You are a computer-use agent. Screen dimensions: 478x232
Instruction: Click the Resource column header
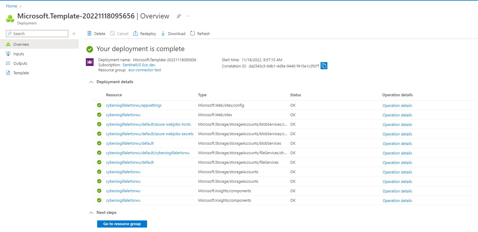tap(114, 95)
